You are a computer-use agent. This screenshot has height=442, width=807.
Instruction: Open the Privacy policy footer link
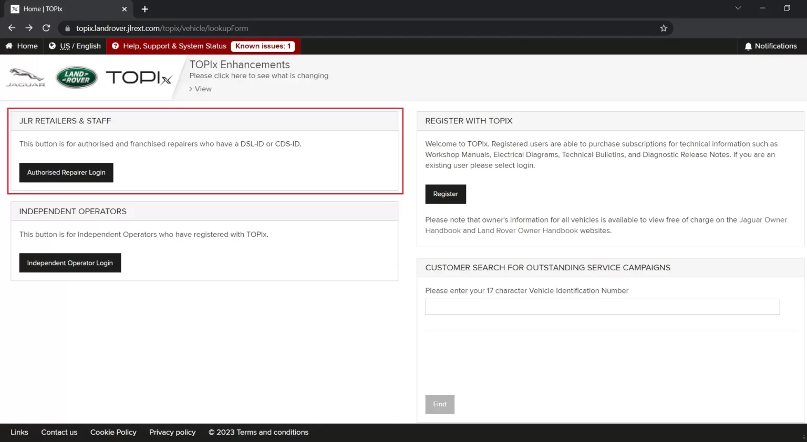pyautogui.click(x=172, y=433)
